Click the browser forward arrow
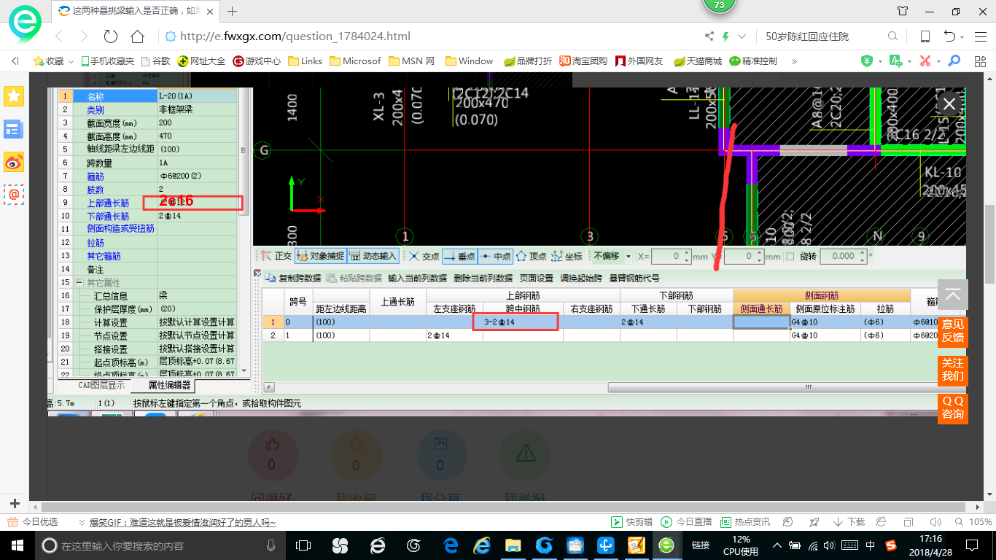 (84, 36)
